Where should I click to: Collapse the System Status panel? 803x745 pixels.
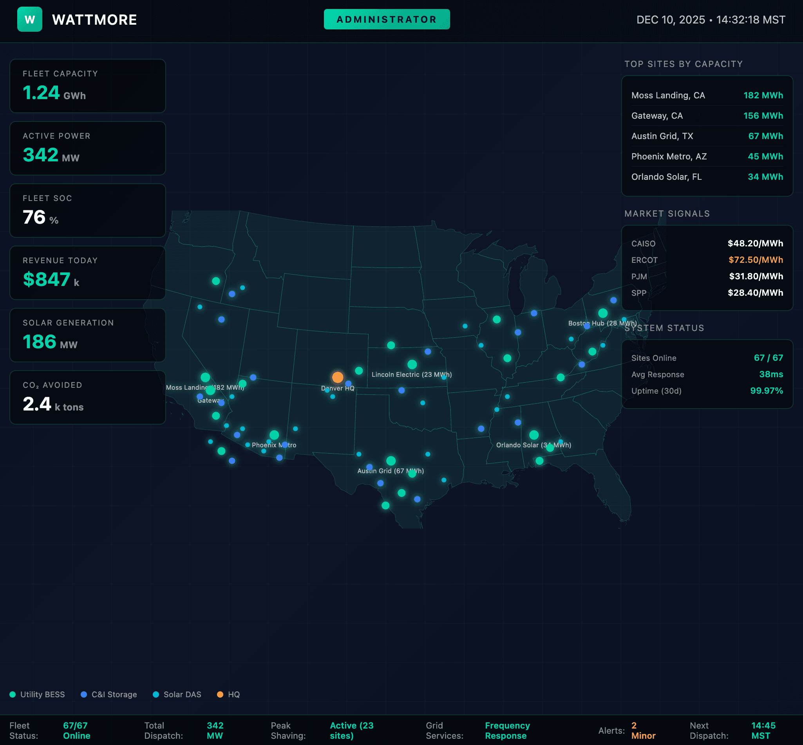click(664, 328)
